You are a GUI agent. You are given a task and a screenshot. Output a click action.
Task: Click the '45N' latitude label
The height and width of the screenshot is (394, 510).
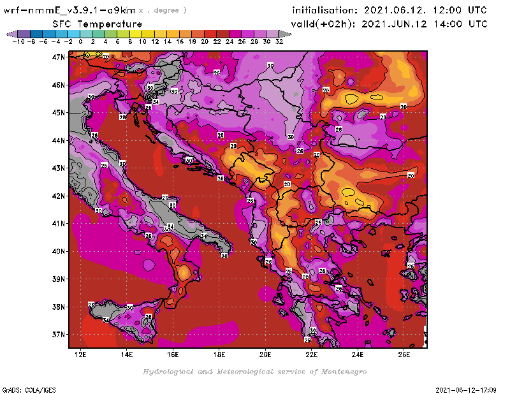tap(59, 113)
